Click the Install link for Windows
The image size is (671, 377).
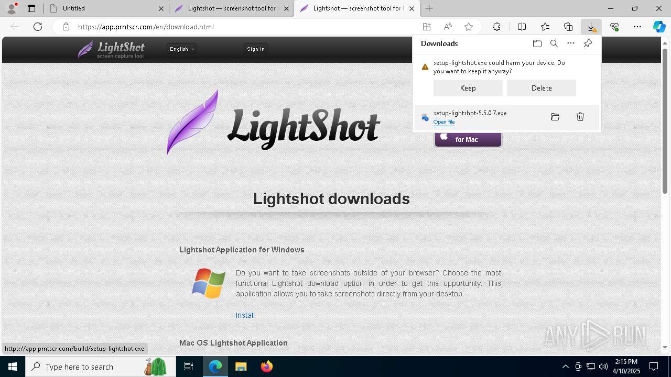245,315
